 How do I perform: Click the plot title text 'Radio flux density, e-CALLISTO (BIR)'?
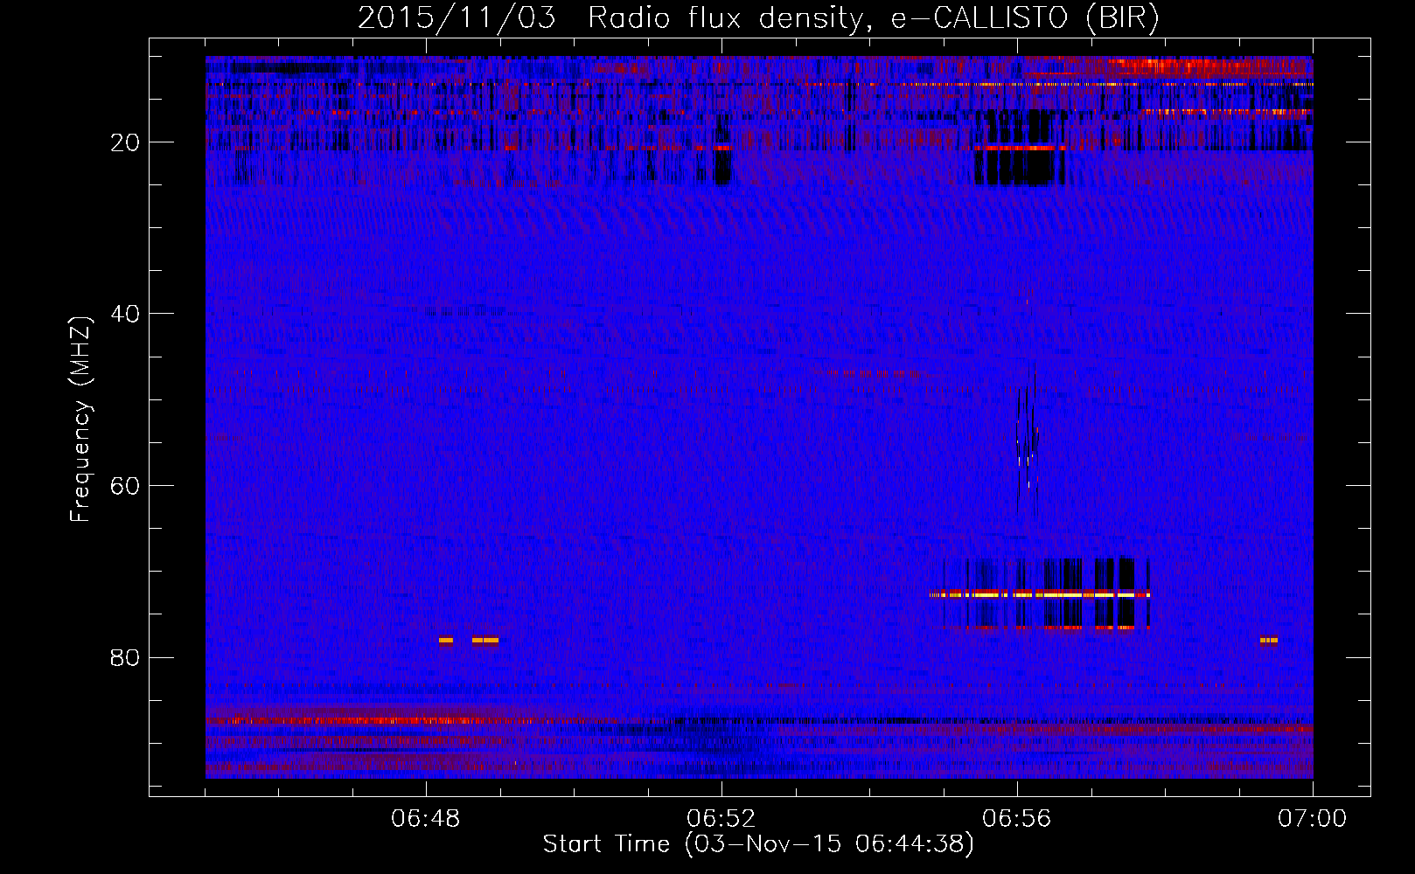click(873, 17)
